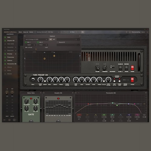Select Powerarmp in the module list
151x151 pixels.
coord(11,57)
